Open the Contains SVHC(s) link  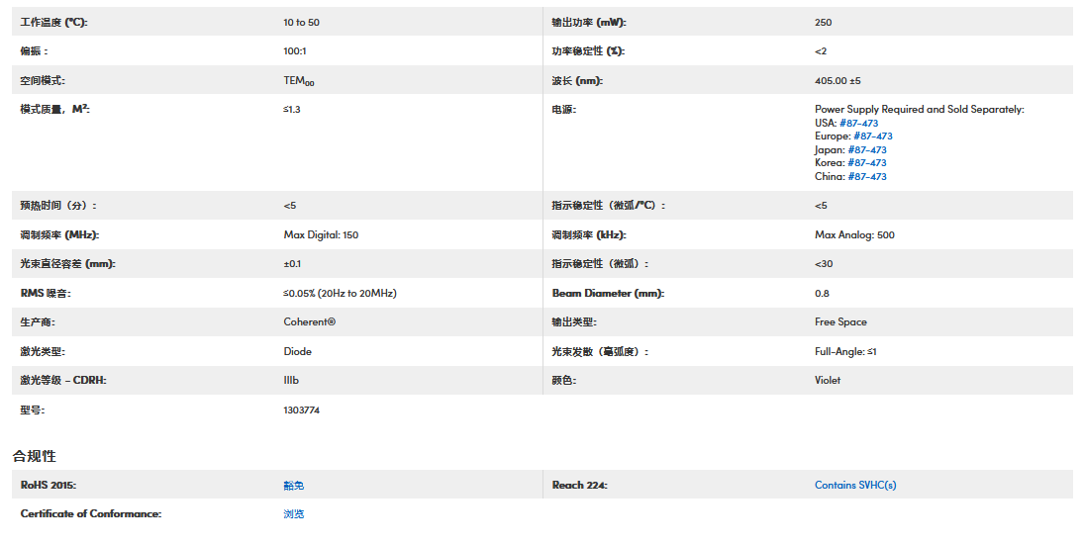point(855,486)
